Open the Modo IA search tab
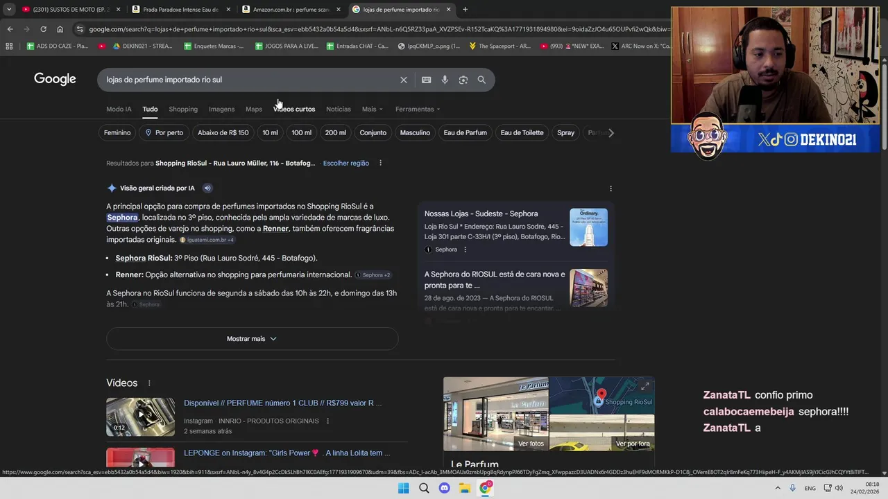 click(119, 109)
